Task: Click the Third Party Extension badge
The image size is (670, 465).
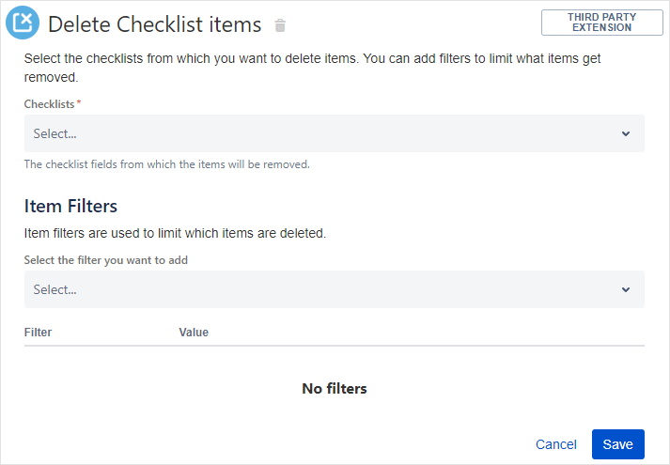Action: 601,23
